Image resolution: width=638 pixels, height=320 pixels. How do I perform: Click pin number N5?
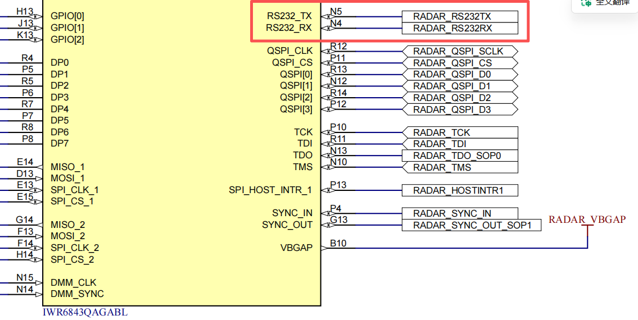pos(336,12)
